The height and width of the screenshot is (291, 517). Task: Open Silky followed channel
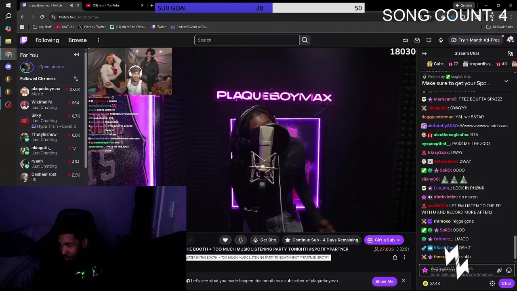tap(50, 120)
